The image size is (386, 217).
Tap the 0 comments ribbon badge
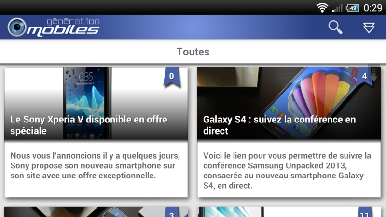[172, 77]
